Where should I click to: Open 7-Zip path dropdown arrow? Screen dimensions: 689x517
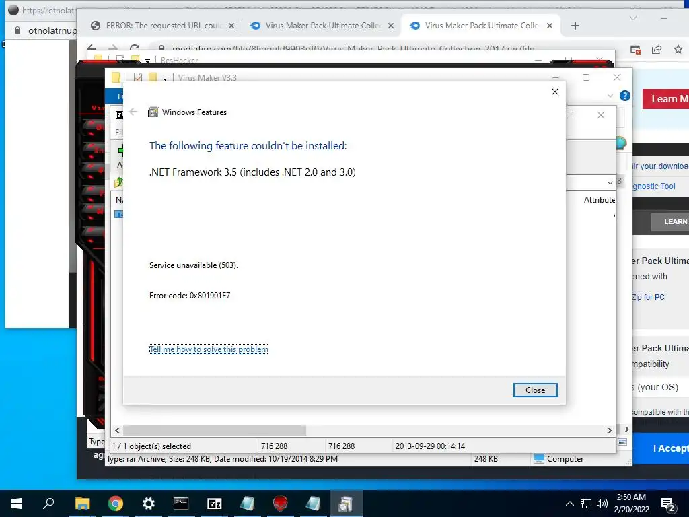pyautogui.click(x=610, y=182)
